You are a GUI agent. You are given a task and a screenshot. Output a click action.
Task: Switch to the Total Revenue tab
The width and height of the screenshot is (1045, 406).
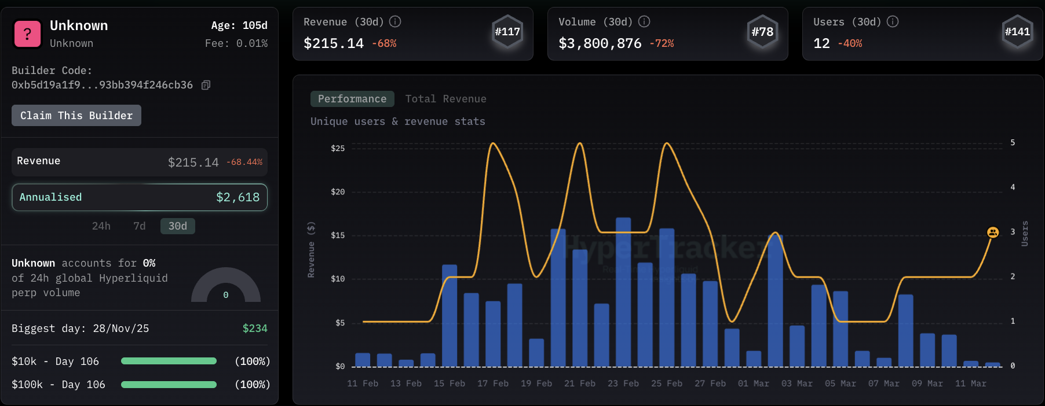pyautogui.click(x=445, y=99)
